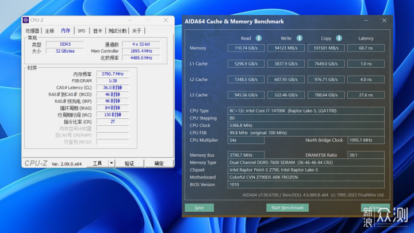Screen dimensions: 414x233
Task: Click the 大小 value 32 GBytes in CPU-Z
Action: point(65,51)
